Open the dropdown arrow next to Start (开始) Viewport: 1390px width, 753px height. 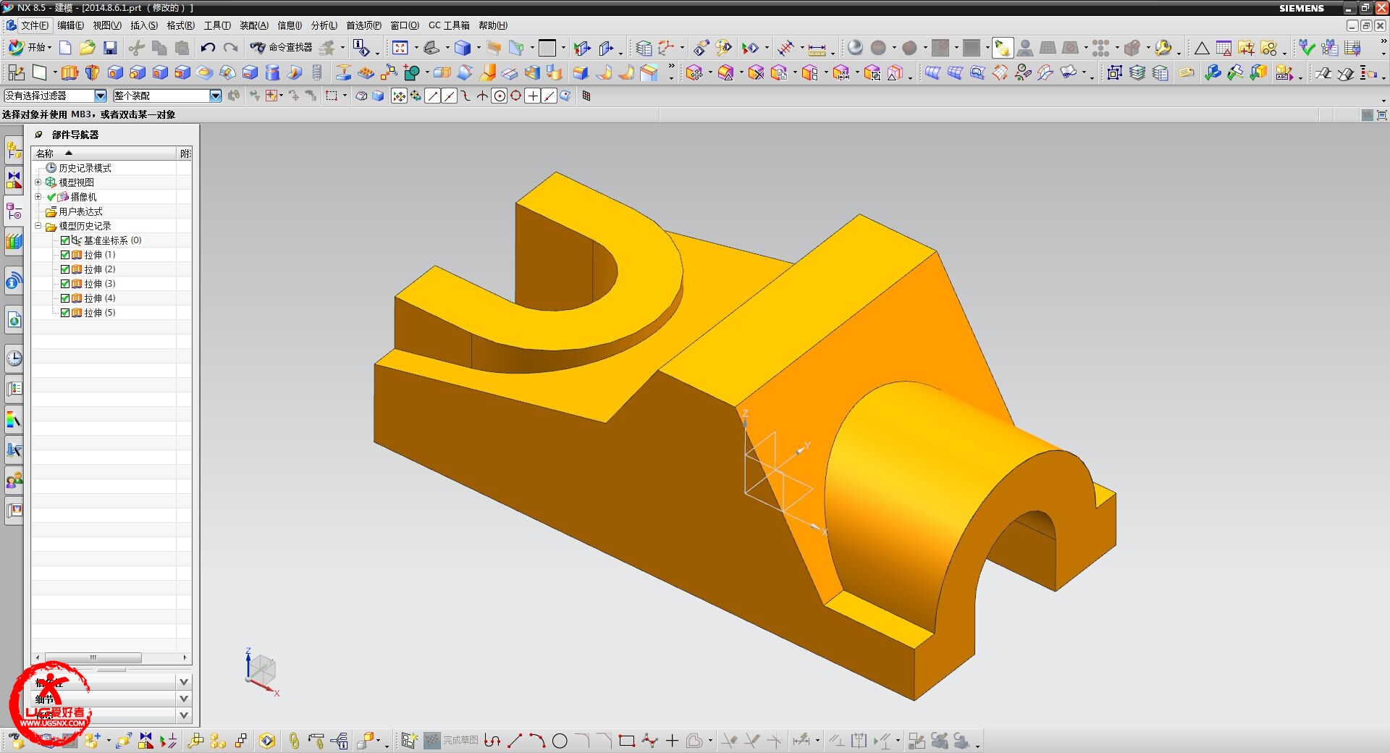49,48
